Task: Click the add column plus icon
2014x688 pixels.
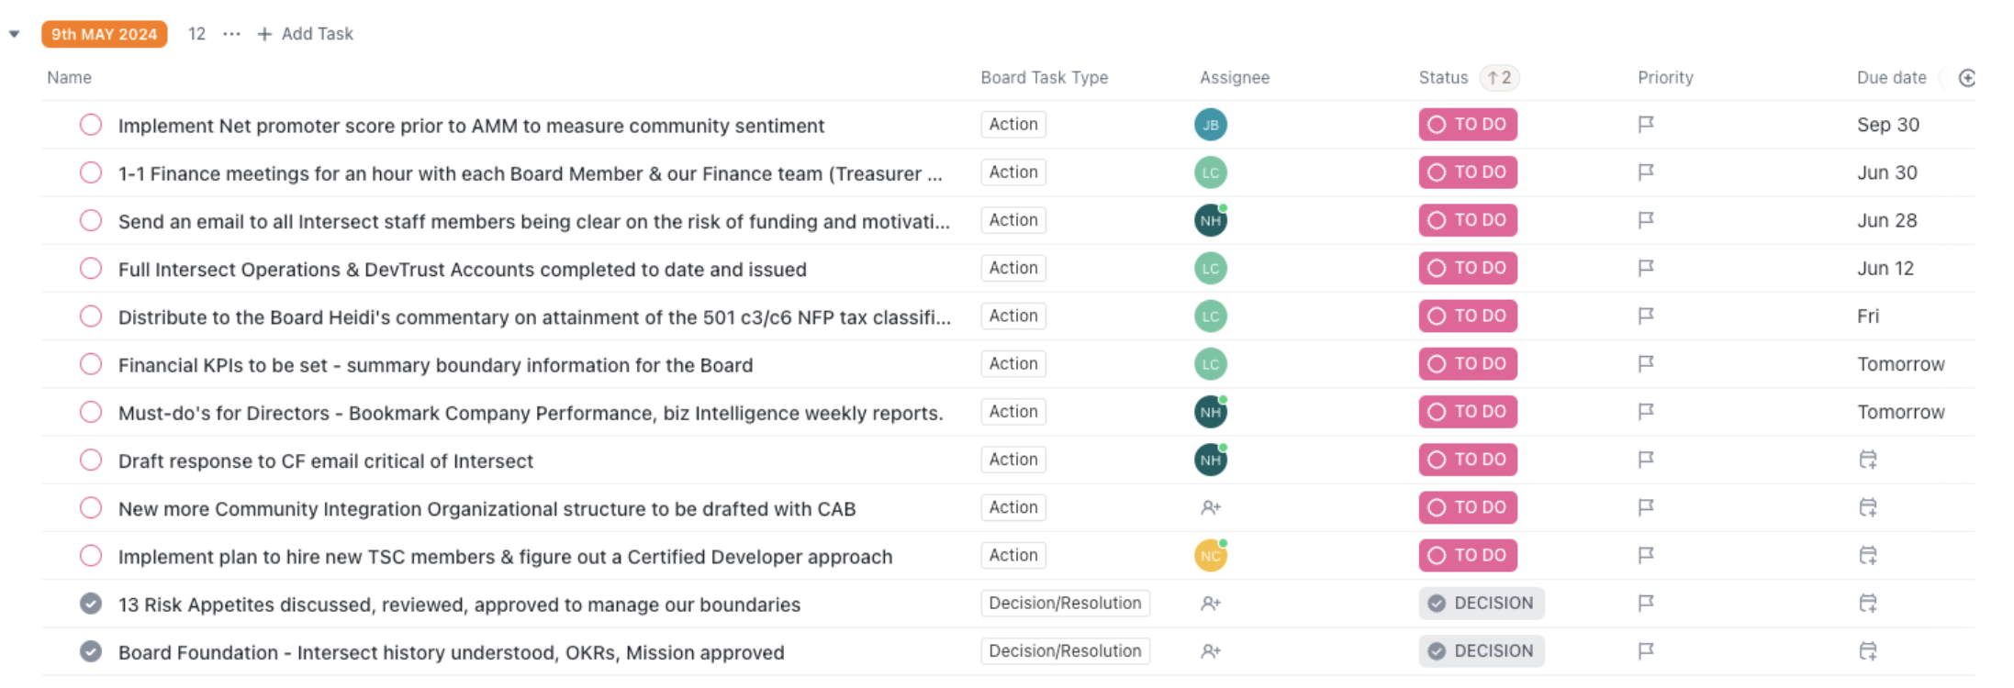Action: pyautogui.click(x=1966, y=78)
